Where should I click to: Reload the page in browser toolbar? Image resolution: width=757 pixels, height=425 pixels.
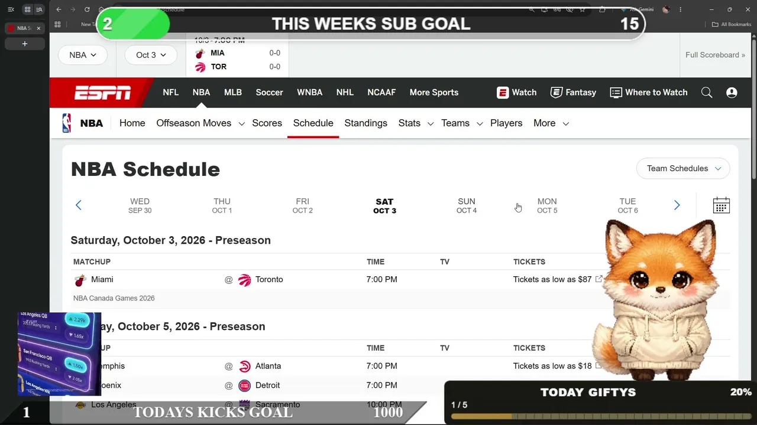pos(88,9)
